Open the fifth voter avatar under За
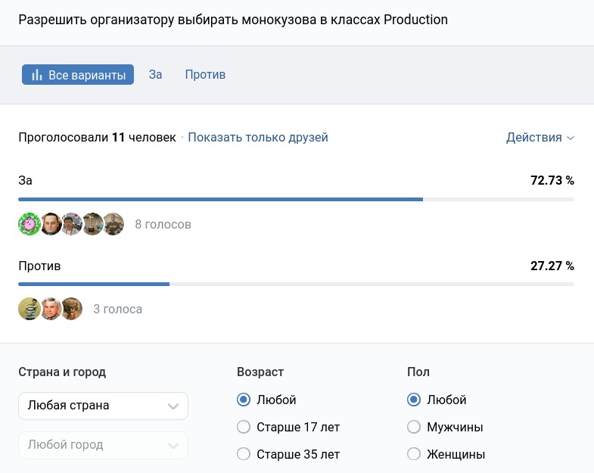Screen dimensions: 594x473 (x=114, y=224)
